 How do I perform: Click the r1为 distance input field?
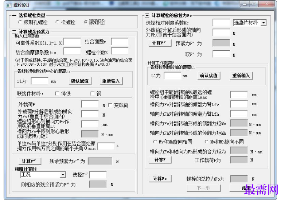pyautogui.click(x=40, y=81)
